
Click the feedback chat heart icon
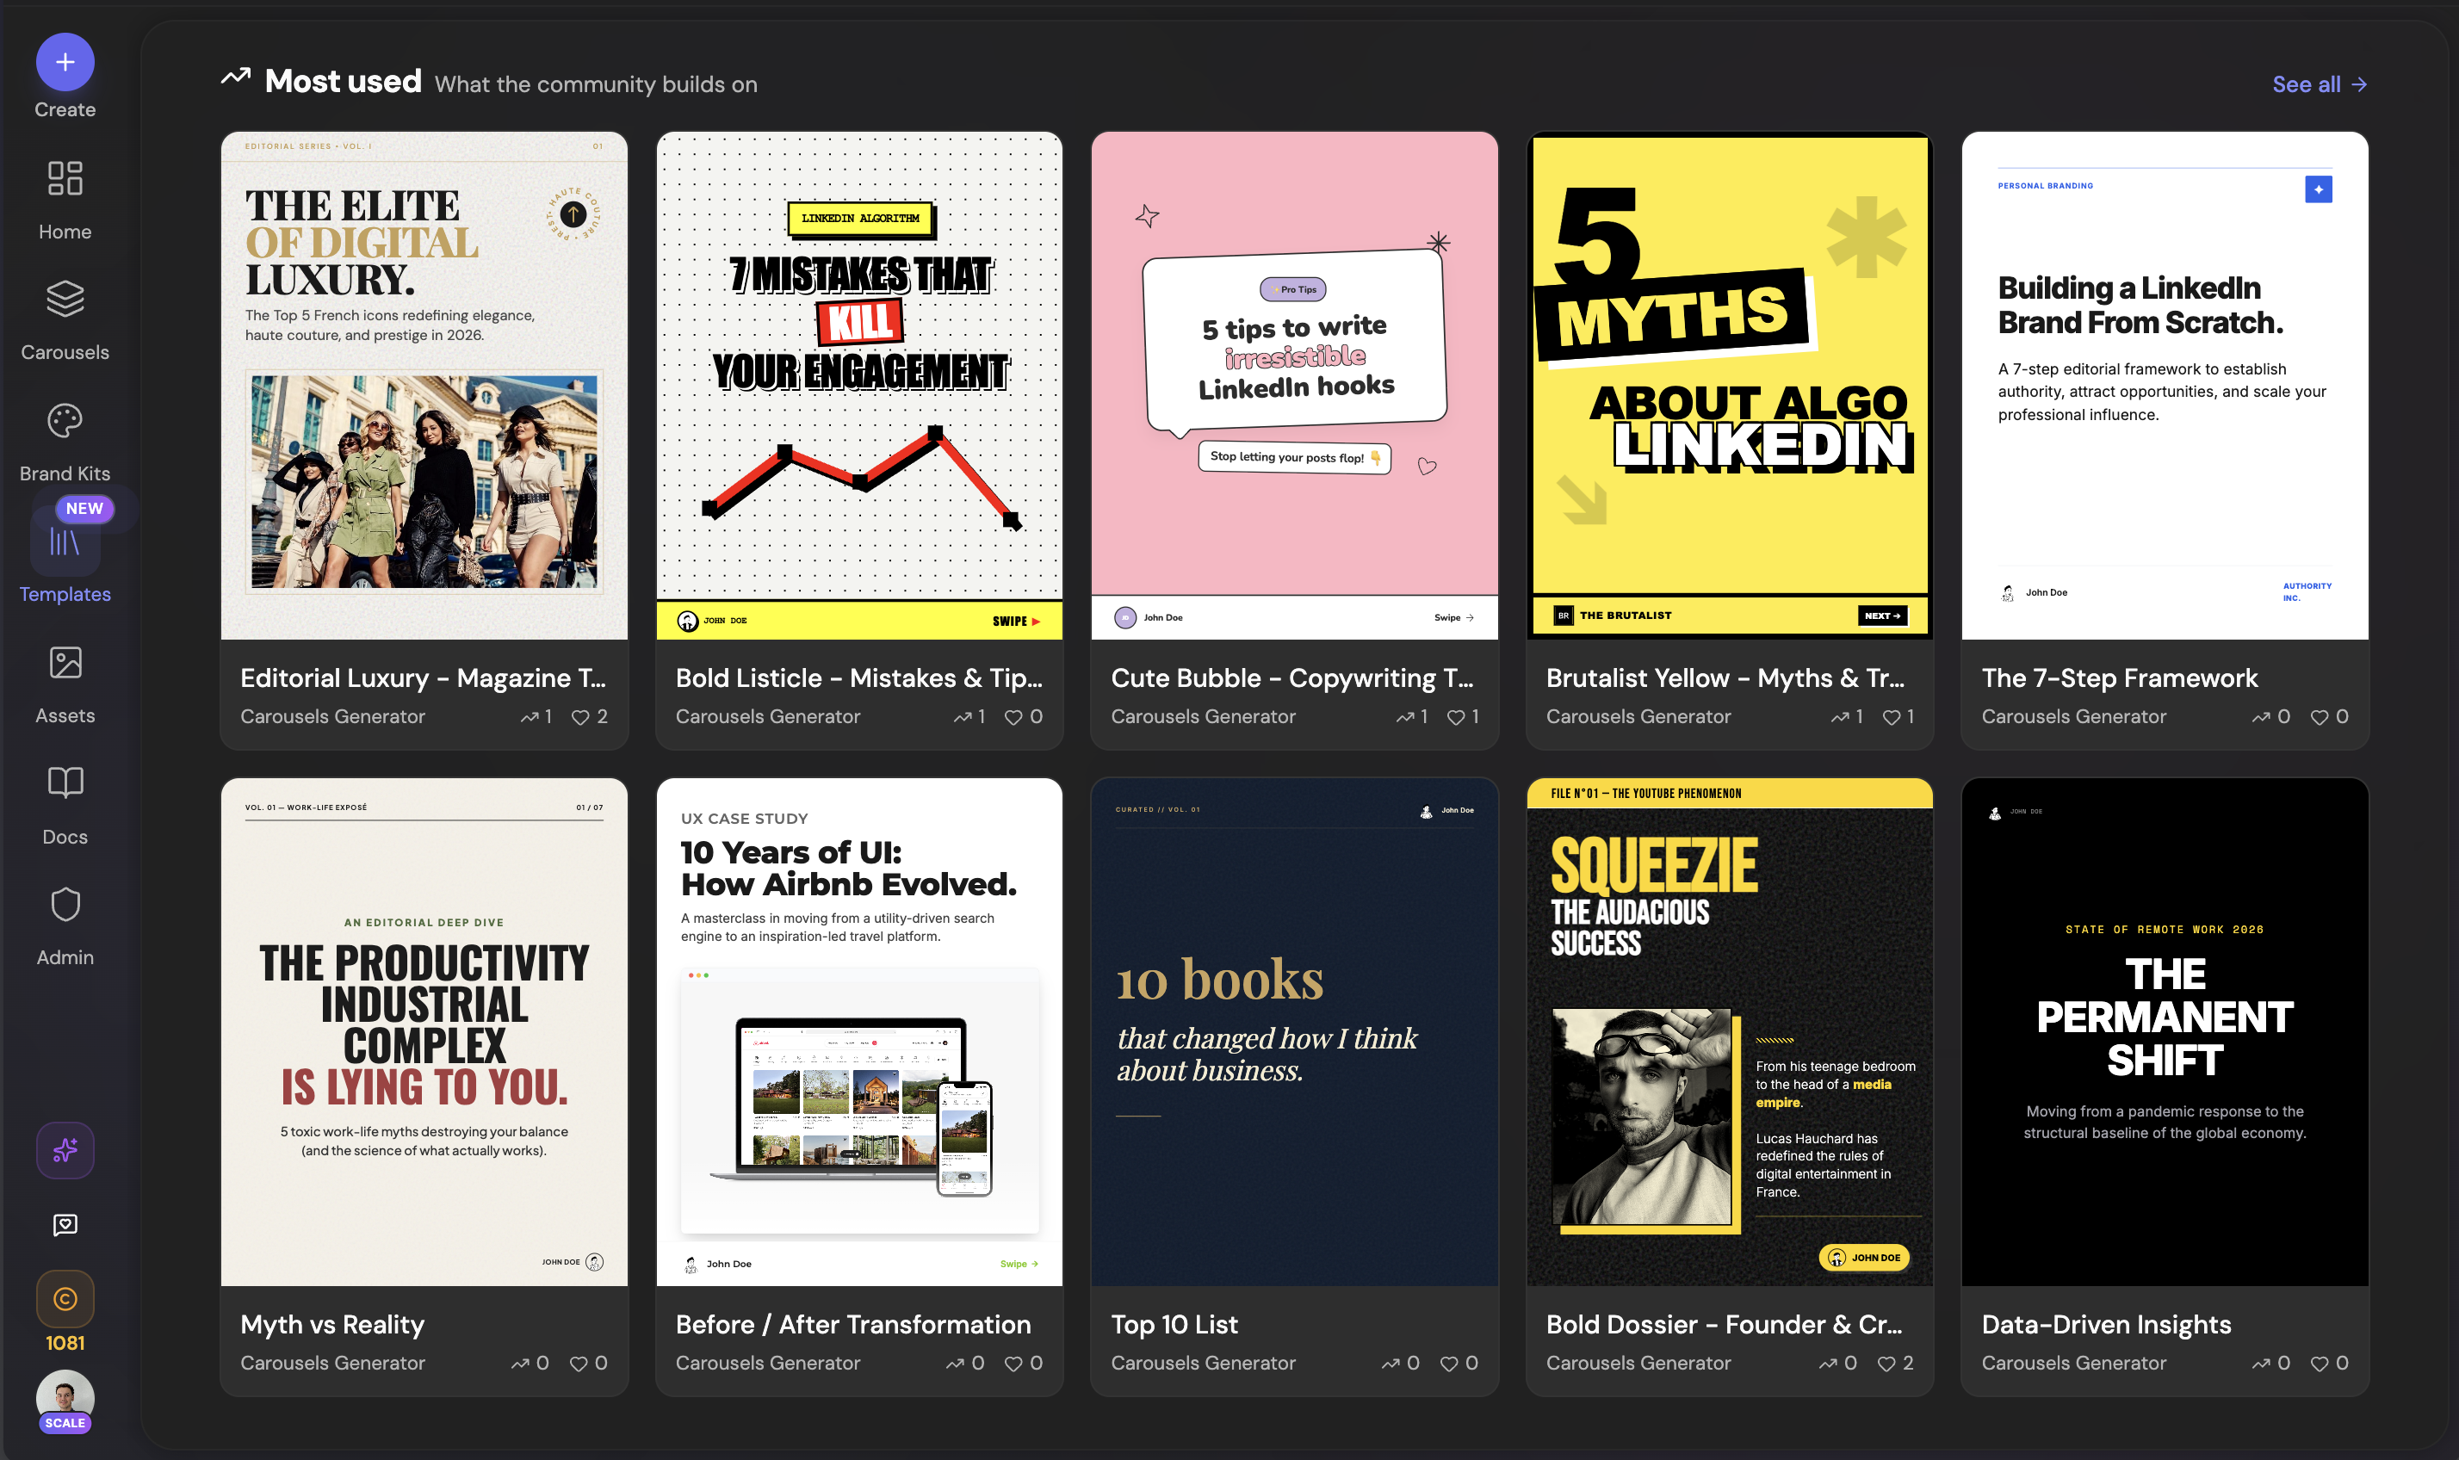click(65, 1225)
